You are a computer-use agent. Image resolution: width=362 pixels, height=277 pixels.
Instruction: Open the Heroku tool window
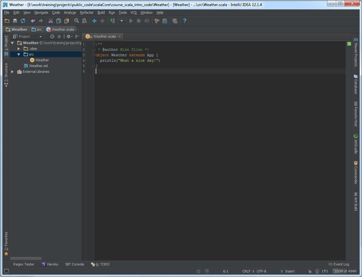tap(50, 264)
